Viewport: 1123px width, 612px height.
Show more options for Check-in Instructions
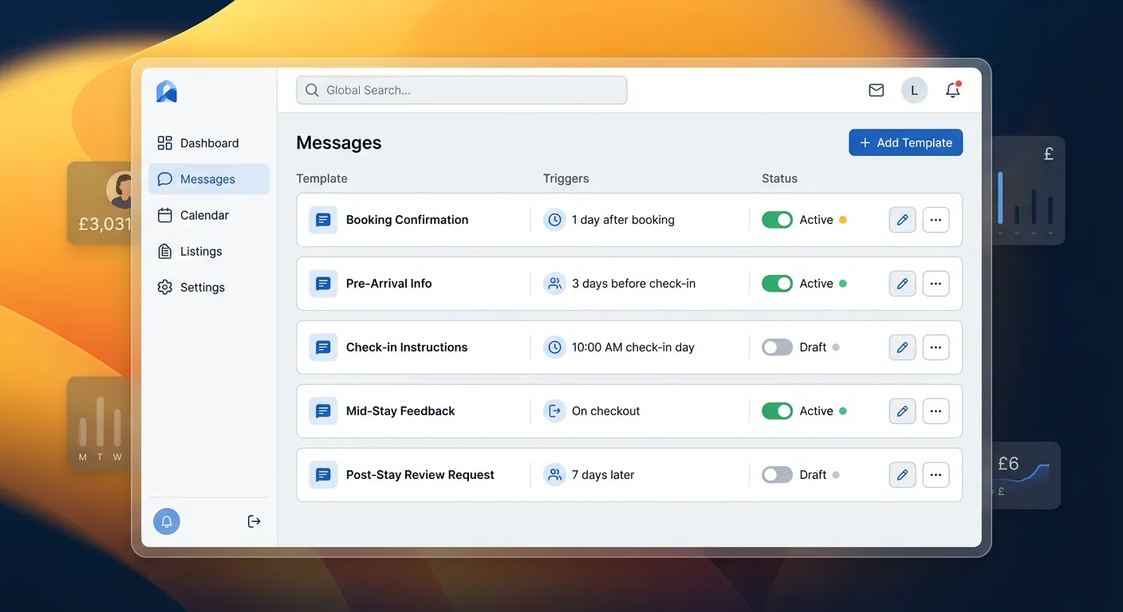click(x=936, y=347)
